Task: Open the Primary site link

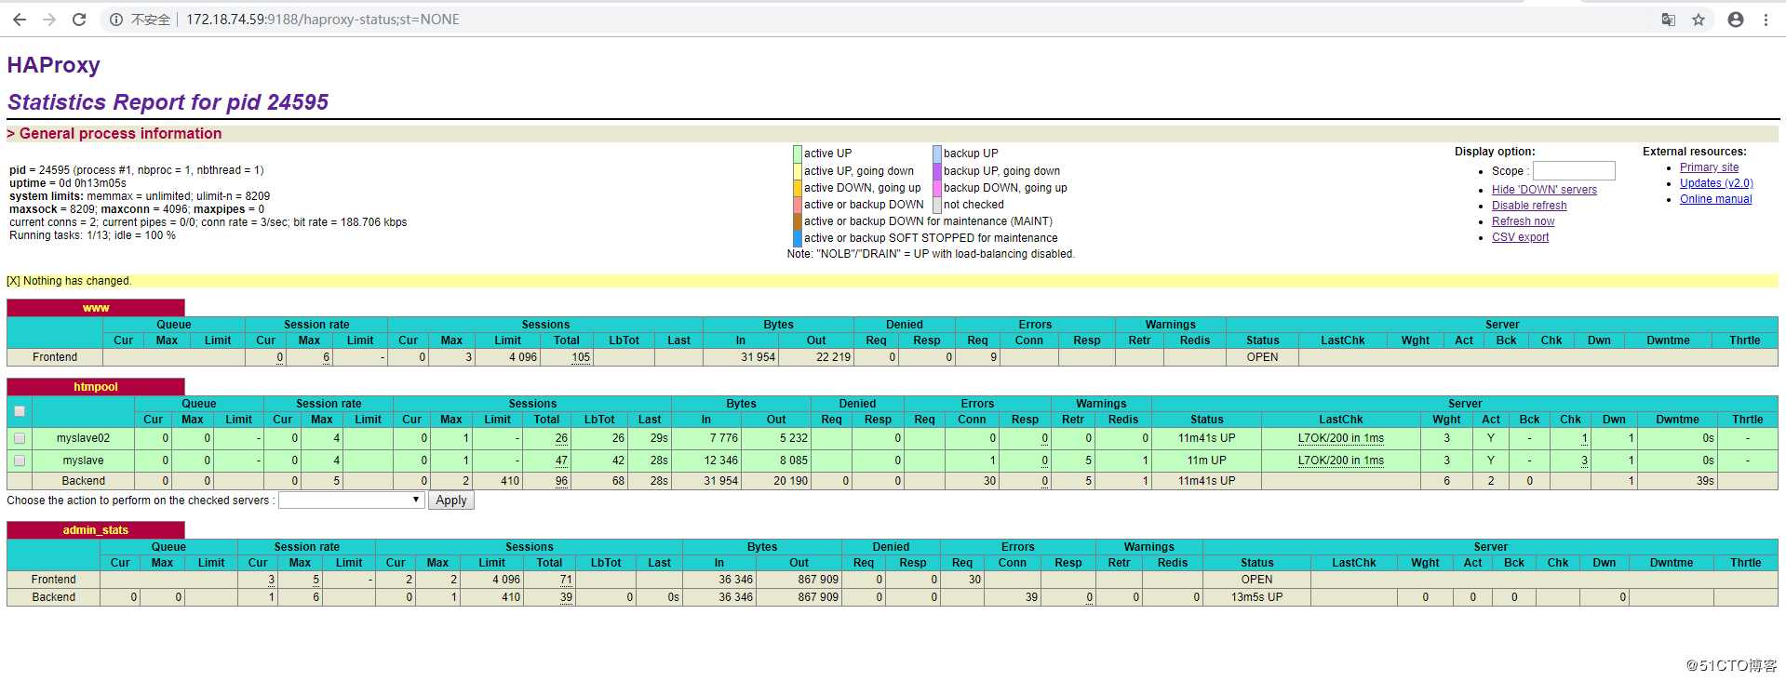Action: [x=1709, y=167]
